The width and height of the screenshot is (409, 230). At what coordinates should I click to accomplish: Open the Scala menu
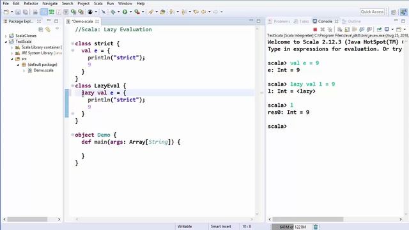coord(98,4)
